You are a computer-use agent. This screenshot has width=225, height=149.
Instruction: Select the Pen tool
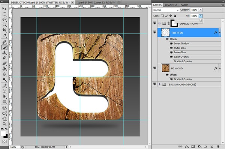[x=4, y=86]
